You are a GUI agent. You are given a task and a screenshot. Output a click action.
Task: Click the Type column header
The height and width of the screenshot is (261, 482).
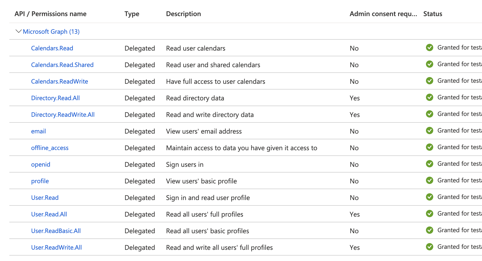click(132, 14)
